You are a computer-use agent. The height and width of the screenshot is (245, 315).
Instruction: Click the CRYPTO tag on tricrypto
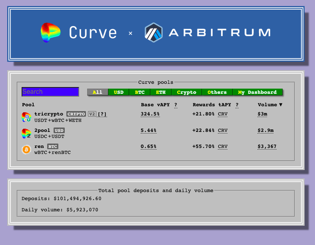coord(76,114)
